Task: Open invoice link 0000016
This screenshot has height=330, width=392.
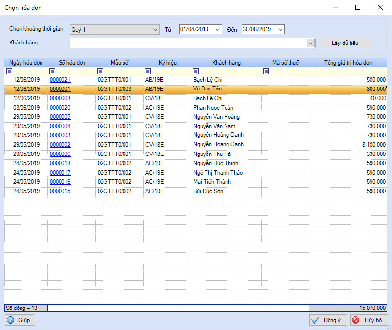Action: 60,181
